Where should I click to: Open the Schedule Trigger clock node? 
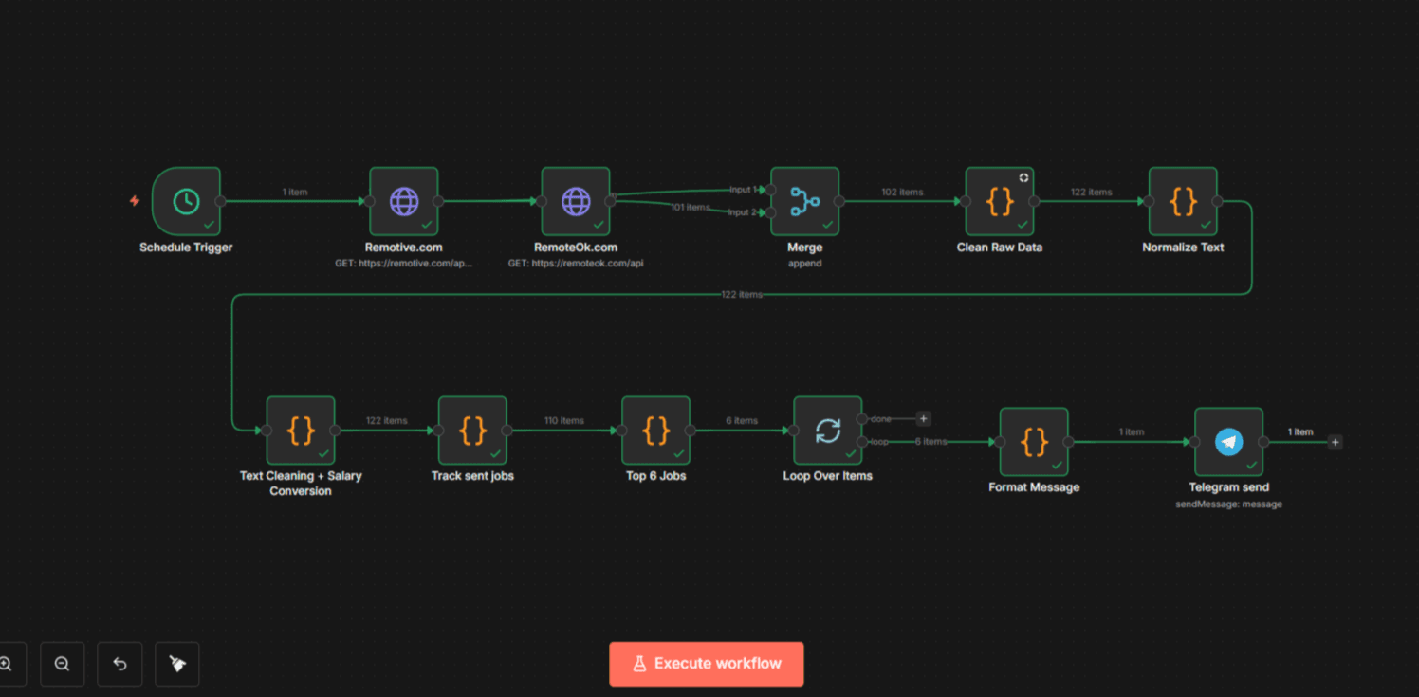click(x=186, y=201)
